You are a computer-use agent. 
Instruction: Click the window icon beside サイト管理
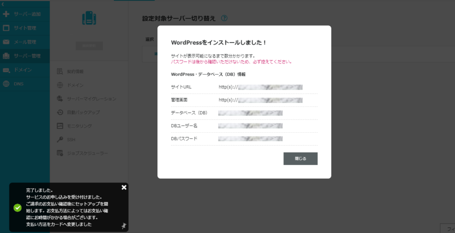click(x=6, y=28)
